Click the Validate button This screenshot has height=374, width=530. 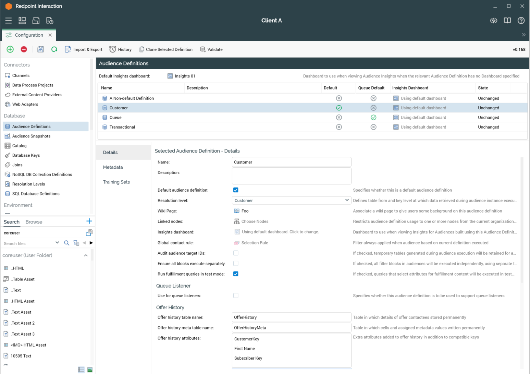[x=211, y=49]
